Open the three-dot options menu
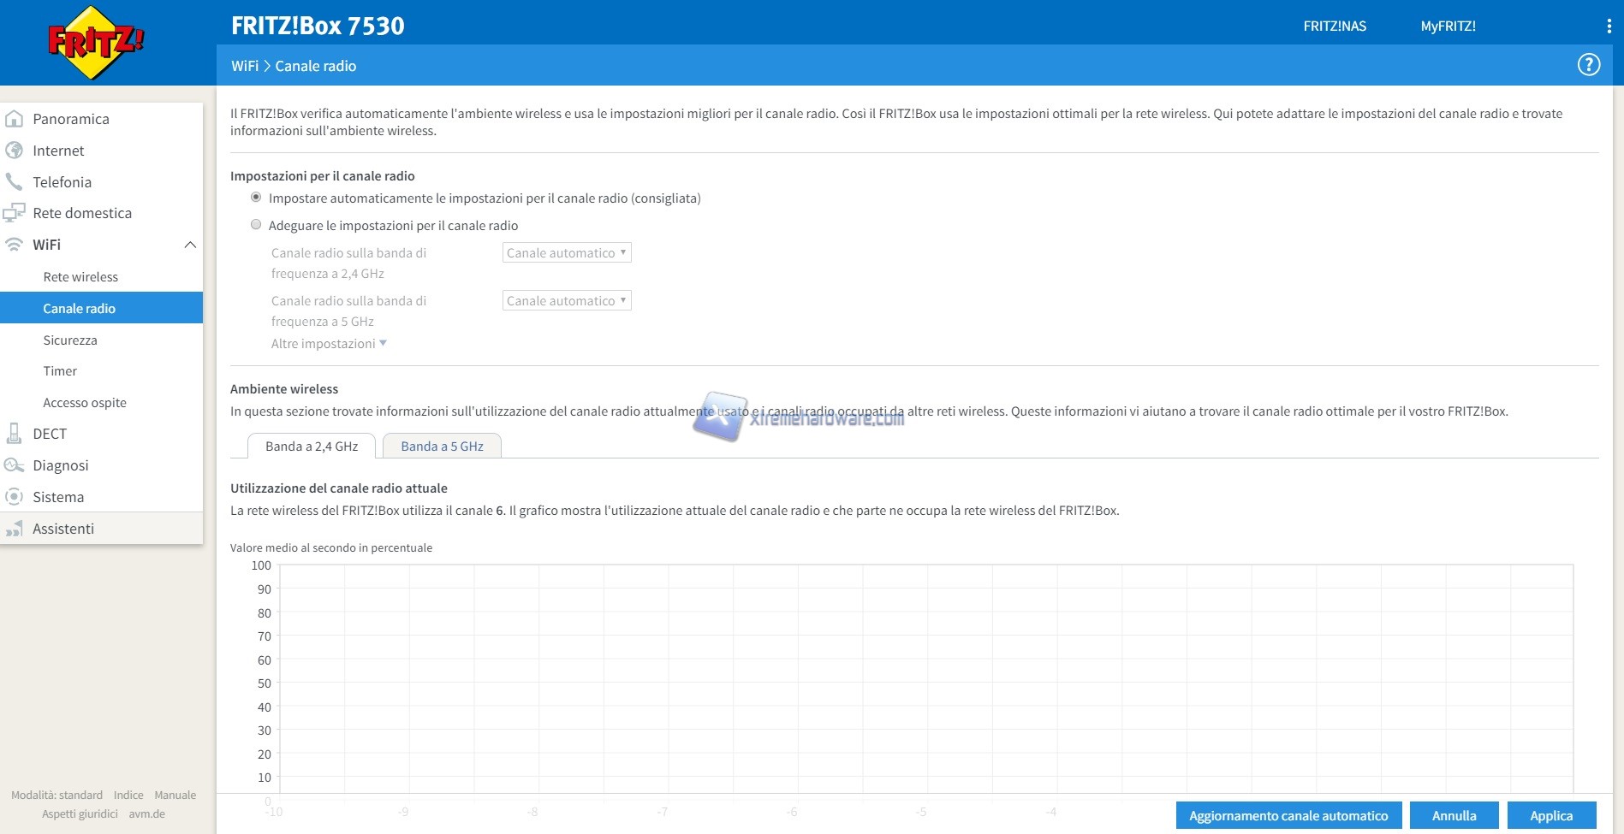1624x834 pixels. click(x=1609, y=27)
